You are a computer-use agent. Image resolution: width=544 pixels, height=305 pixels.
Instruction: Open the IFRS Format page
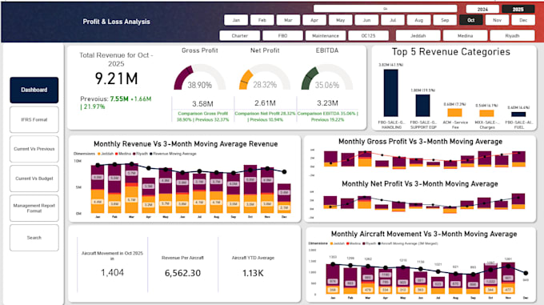point(34,120)
